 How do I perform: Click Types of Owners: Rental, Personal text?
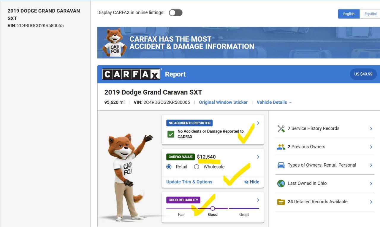point(322,165)
